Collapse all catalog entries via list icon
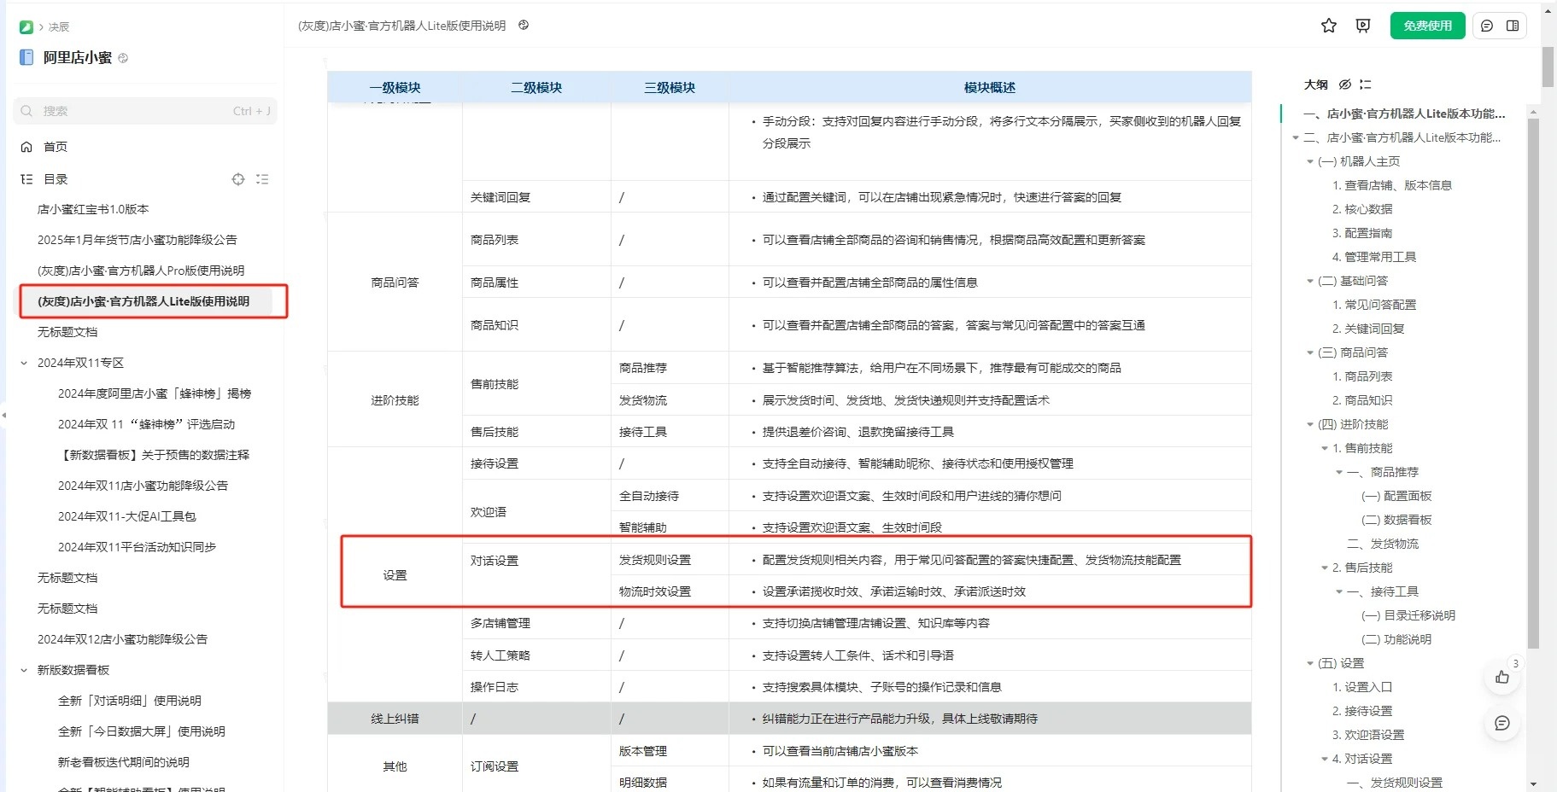Image resolution: width=1557 pixels, height=792 pixels. tap(262, 179)
